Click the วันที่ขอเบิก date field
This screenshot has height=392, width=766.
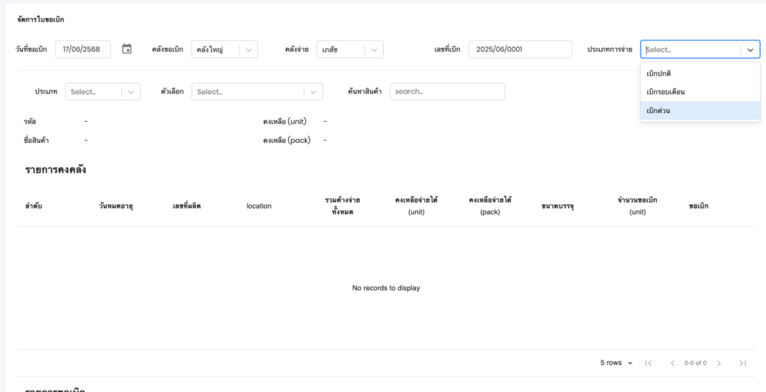point(82,49)
